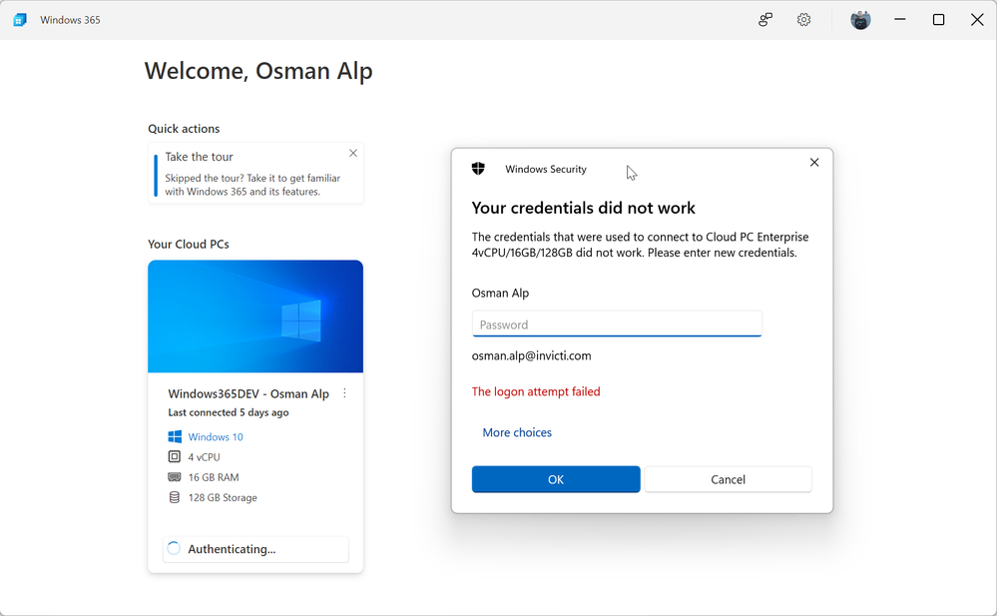The width and height of the screenshot is (997, 616).
Task: Minimize the Windows 365 window
Action: coord(900,20)
